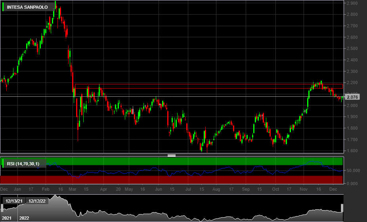The width and height of the screenshot is (367, 222).
Task: Click the 50.000 level on the RSI axis
Action: tap(353, 170)
